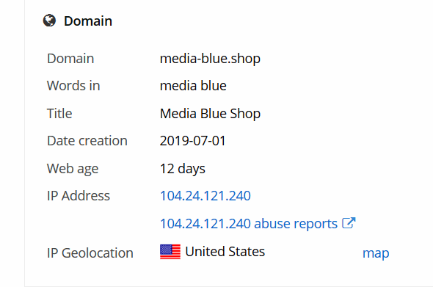Click the United States flag icon

[x=170, y=252]
